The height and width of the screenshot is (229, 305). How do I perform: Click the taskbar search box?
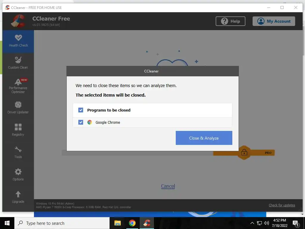[62, 223]
